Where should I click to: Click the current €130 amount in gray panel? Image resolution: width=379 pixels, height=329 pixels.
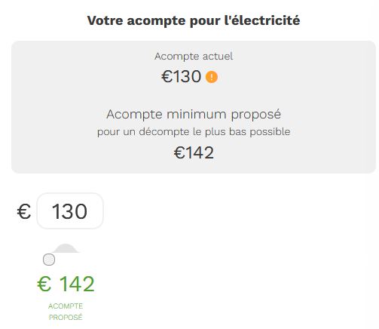pyautogui.click(x=181, y=76)
